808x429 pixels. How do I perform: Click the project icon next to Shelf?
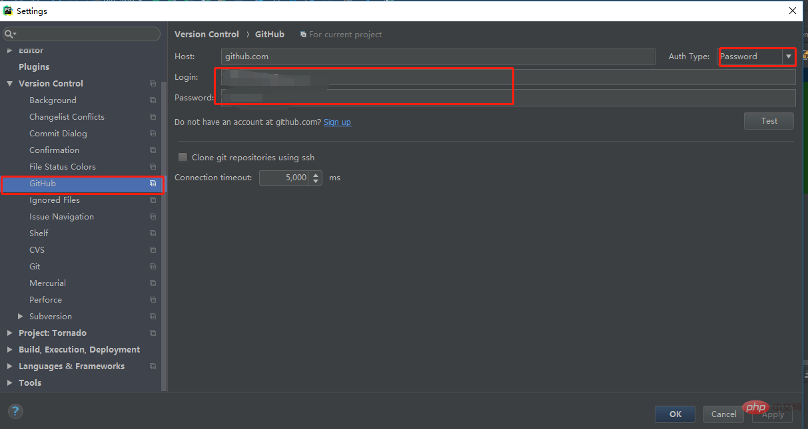point(153,233)
